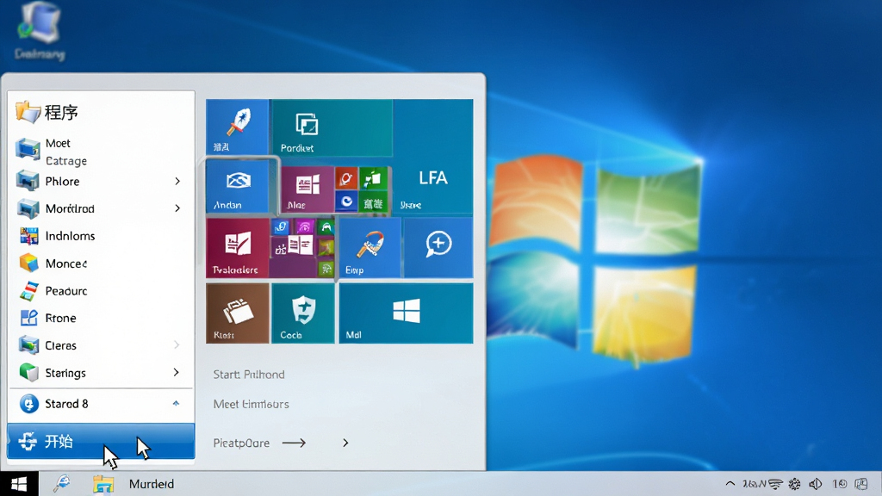Click the Wi-Fi network tray icon
Screen dimensions: 882x496
point(776,484)
